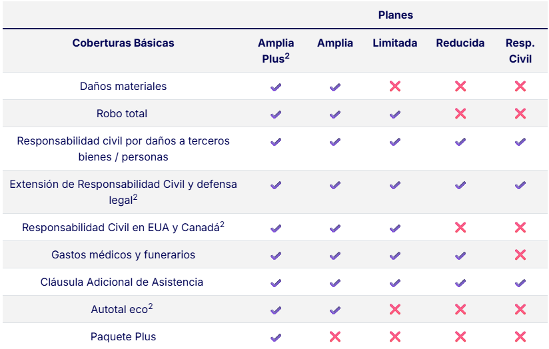549x349 pixels.
Task: Click the Amplia Plus checkmark for Paquete Plus
Action: [276, 337]
